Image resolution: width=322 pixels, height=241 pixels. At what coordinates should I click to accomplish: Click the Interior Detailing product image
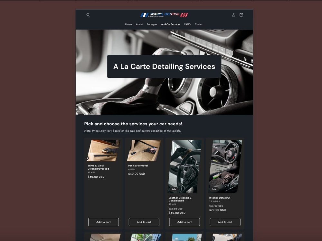(x=225, y=166)
